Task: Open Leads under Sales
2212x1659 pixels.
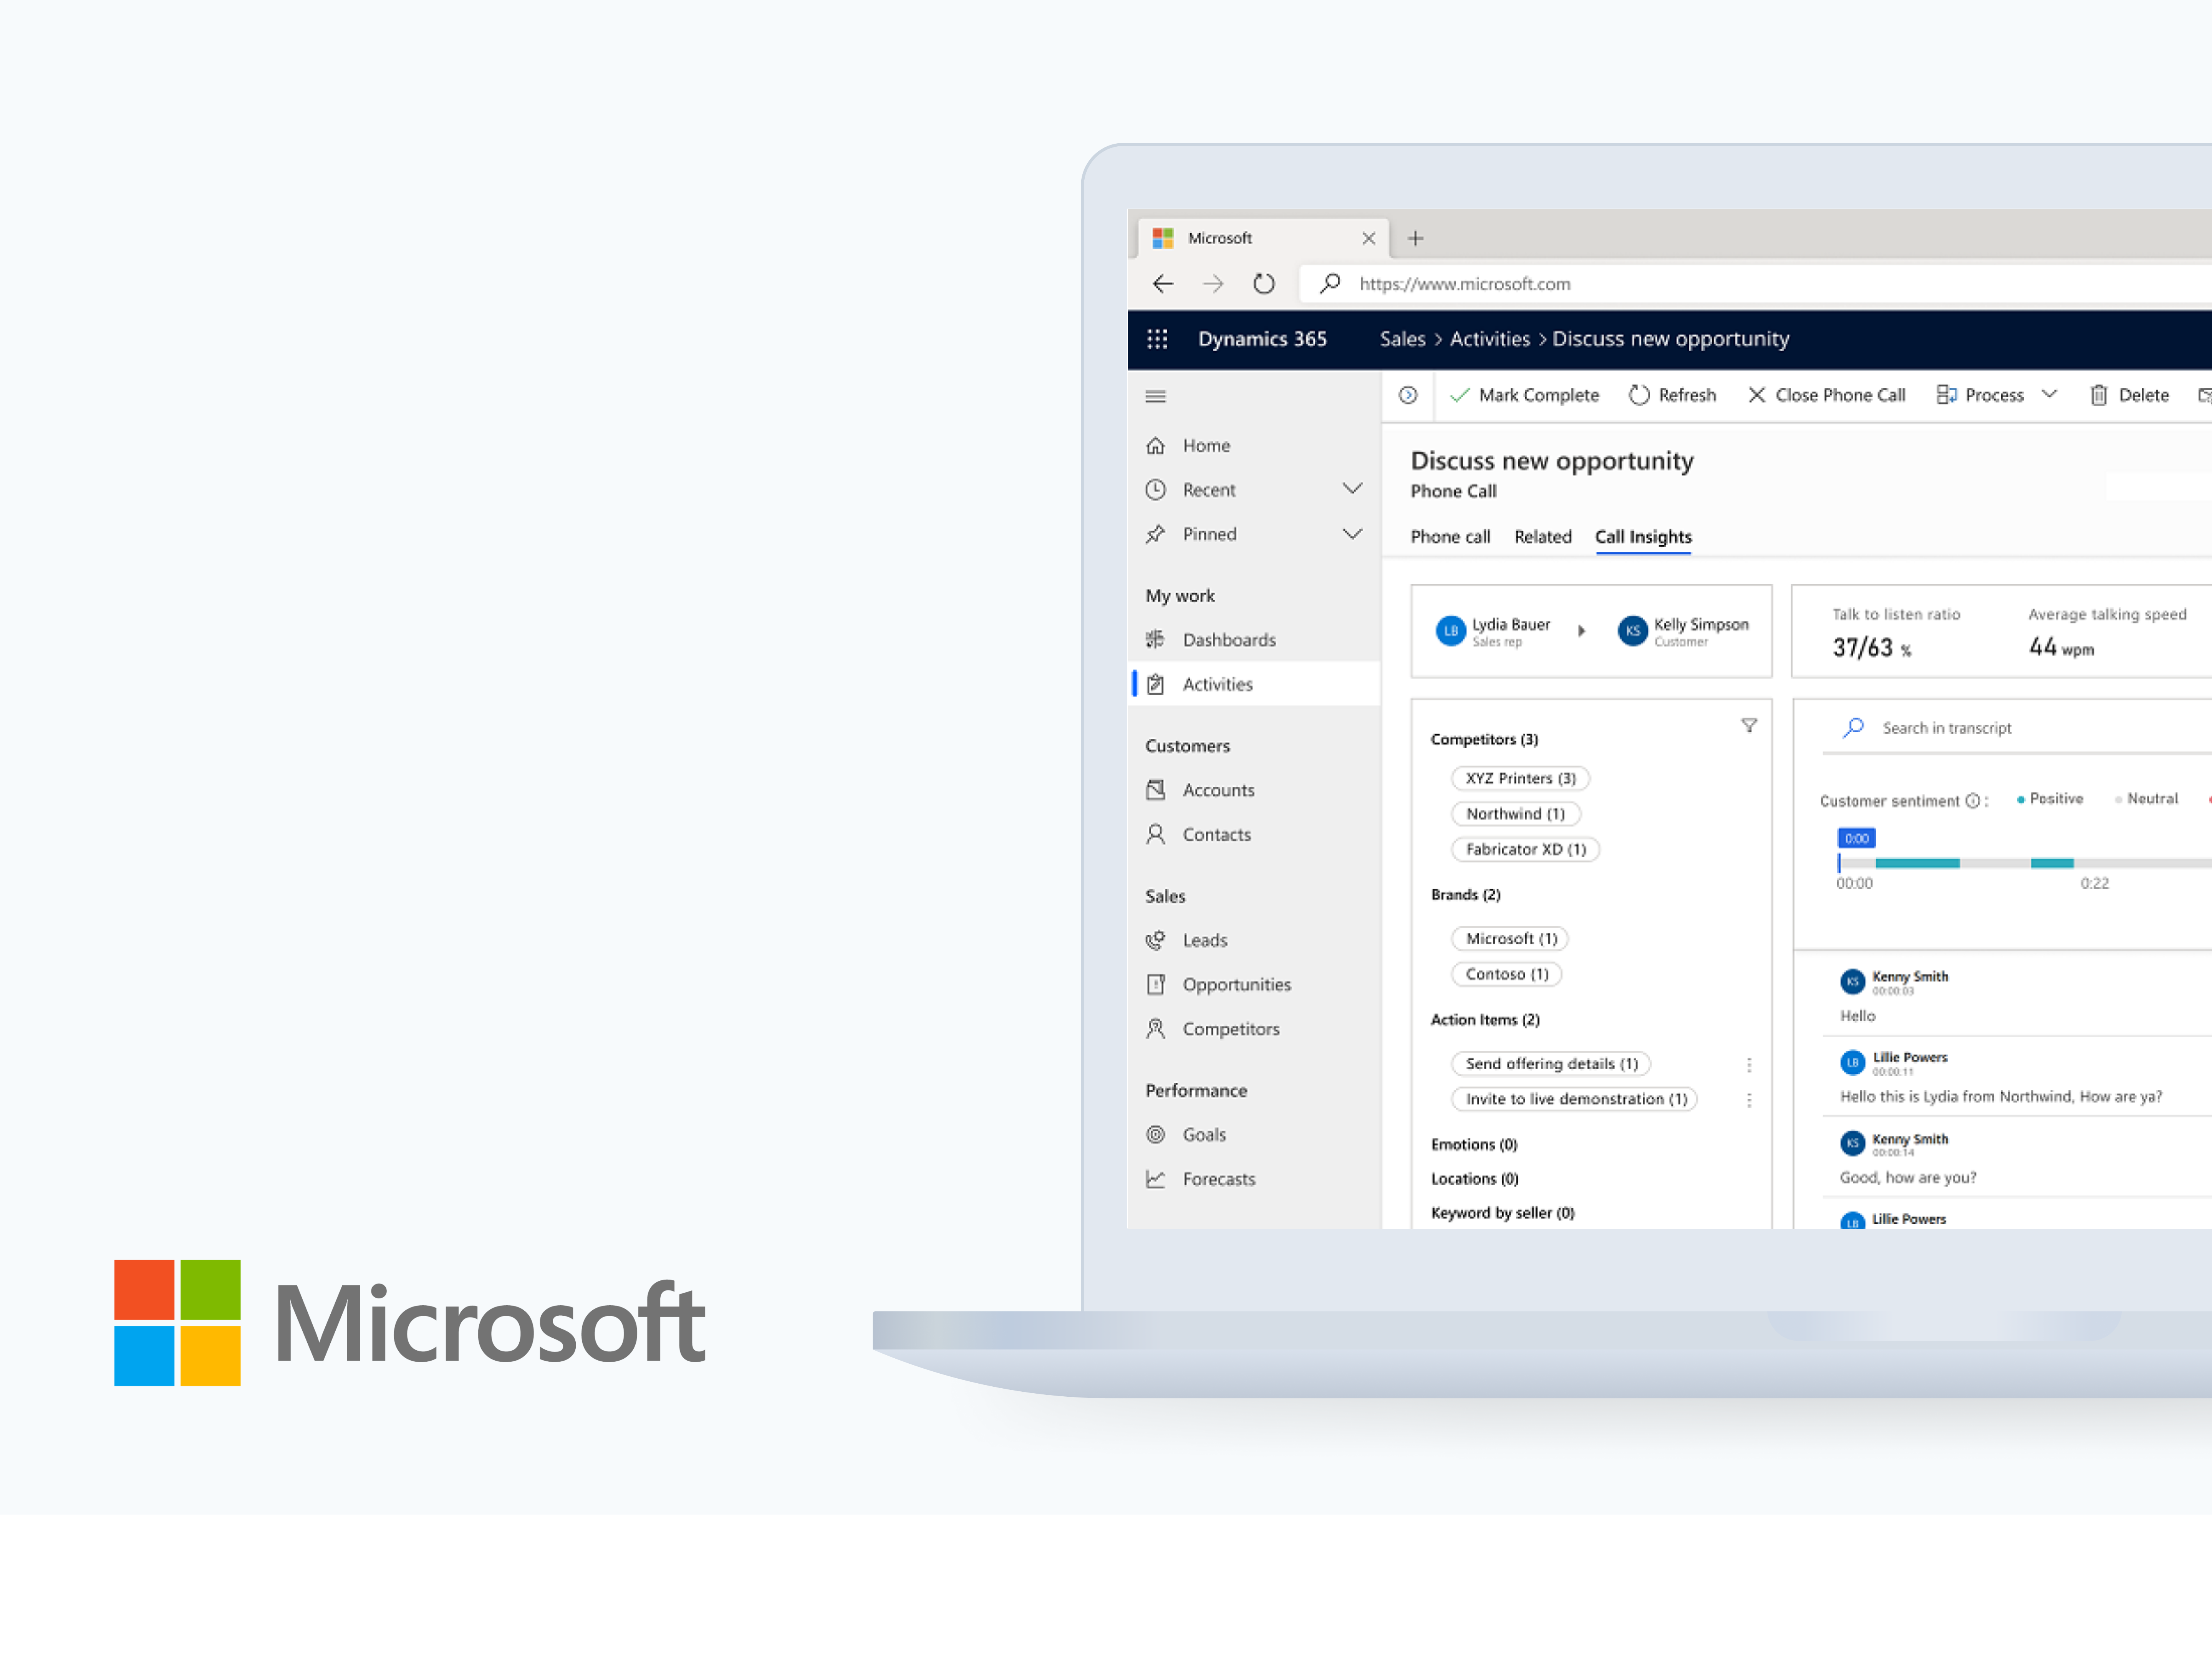Action: pyautogui.click(x=1205, y=940)
